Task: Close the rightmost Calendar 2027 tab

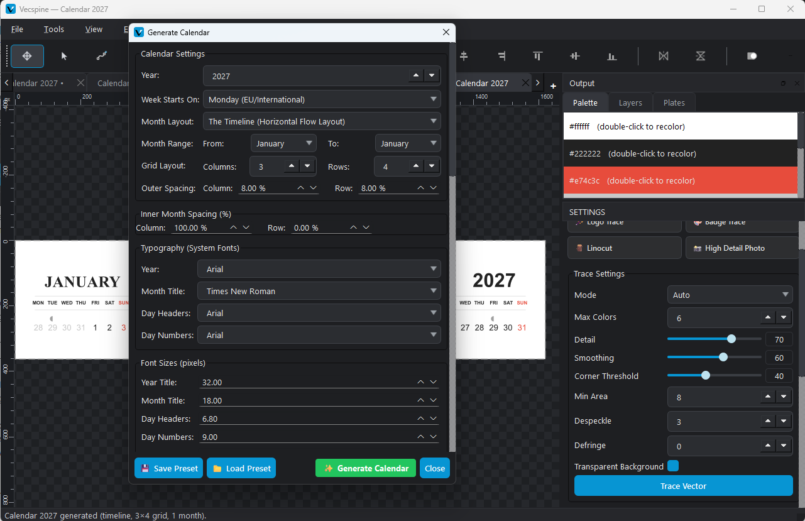Action: click(x=525, y=83)
